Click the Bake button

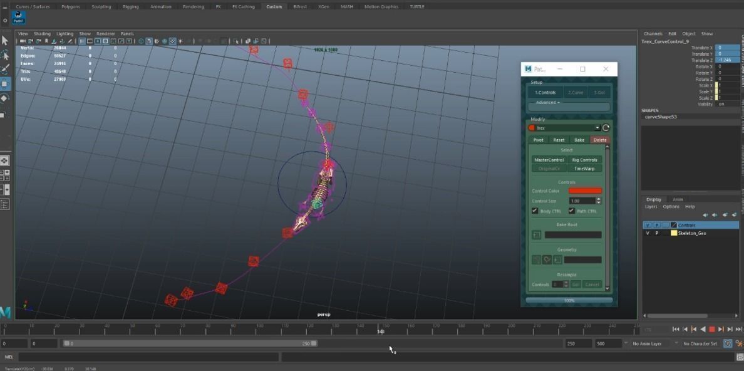tap(579, 140)
